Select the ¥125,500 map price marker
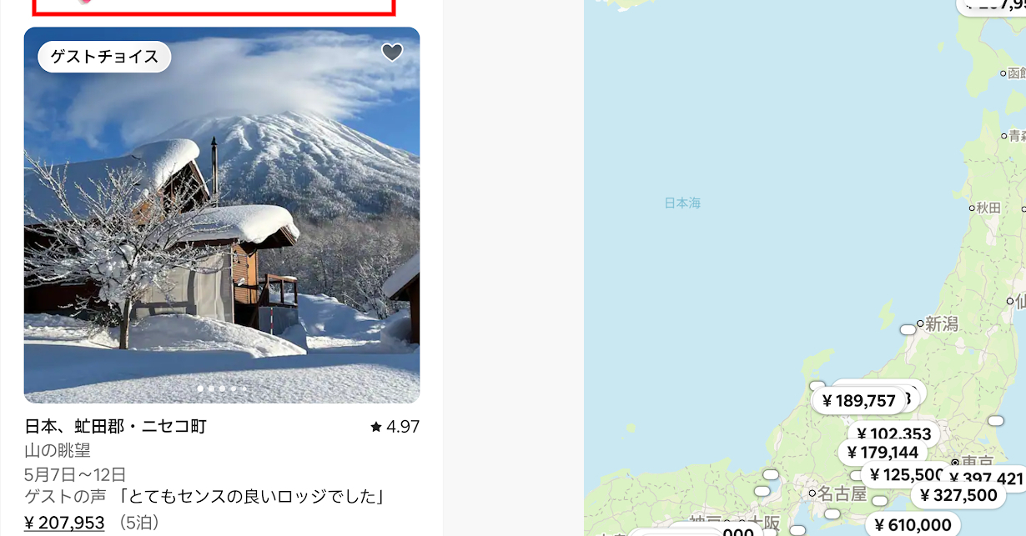This screenshot has width=1026, height=536. tap(905, 475)
